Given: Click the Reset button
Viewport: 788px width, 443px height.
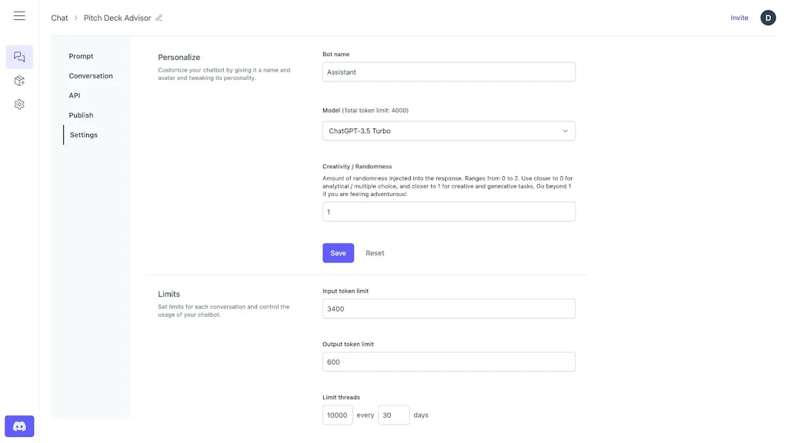Looking at the screenshot, I should [x=375, y=253].
